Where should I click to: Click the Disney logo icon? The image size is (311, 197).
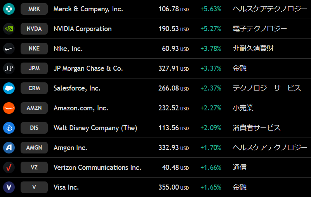(x=9, y=128)
